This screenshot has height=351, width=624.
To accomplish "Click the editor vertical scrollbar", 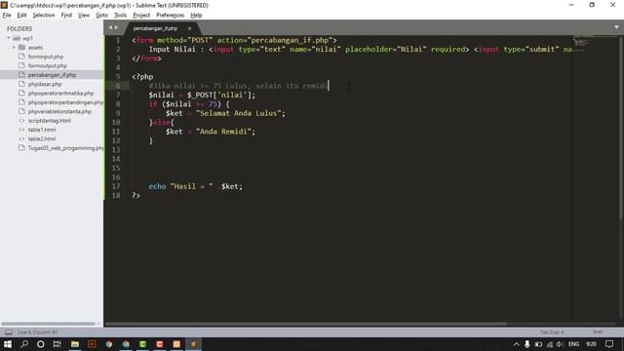I will (621, 128).
